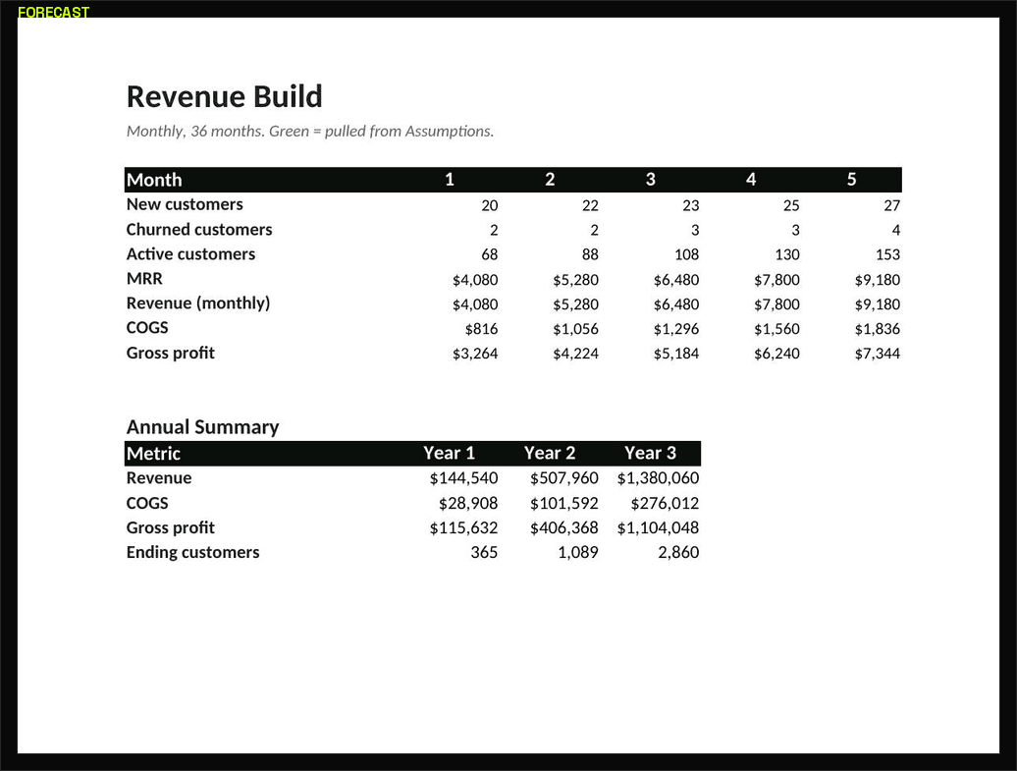Click MRR value $7,800 in month 4
This screenshot has width=1017, height=771.
point(777,280)
